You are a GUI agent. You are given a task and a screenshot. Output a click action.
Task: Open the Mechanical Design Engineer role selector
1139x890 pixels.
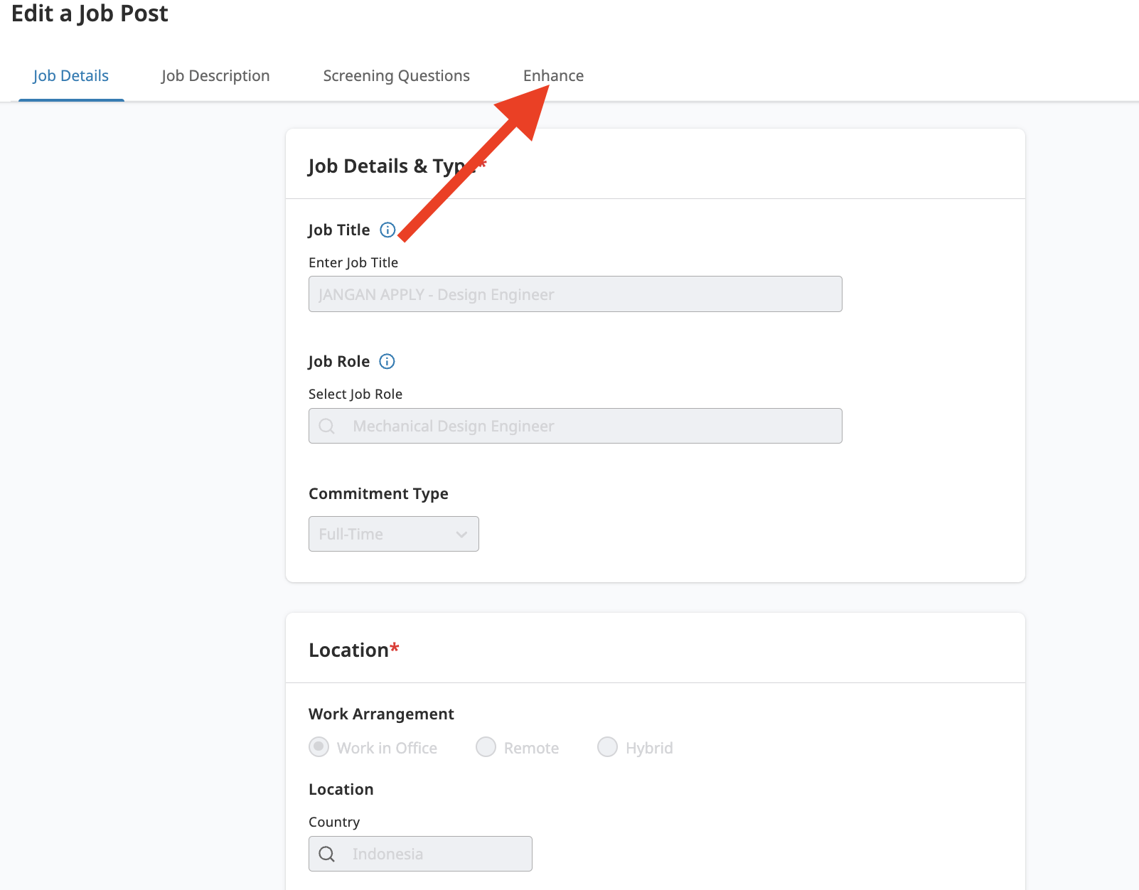[574, 426]
